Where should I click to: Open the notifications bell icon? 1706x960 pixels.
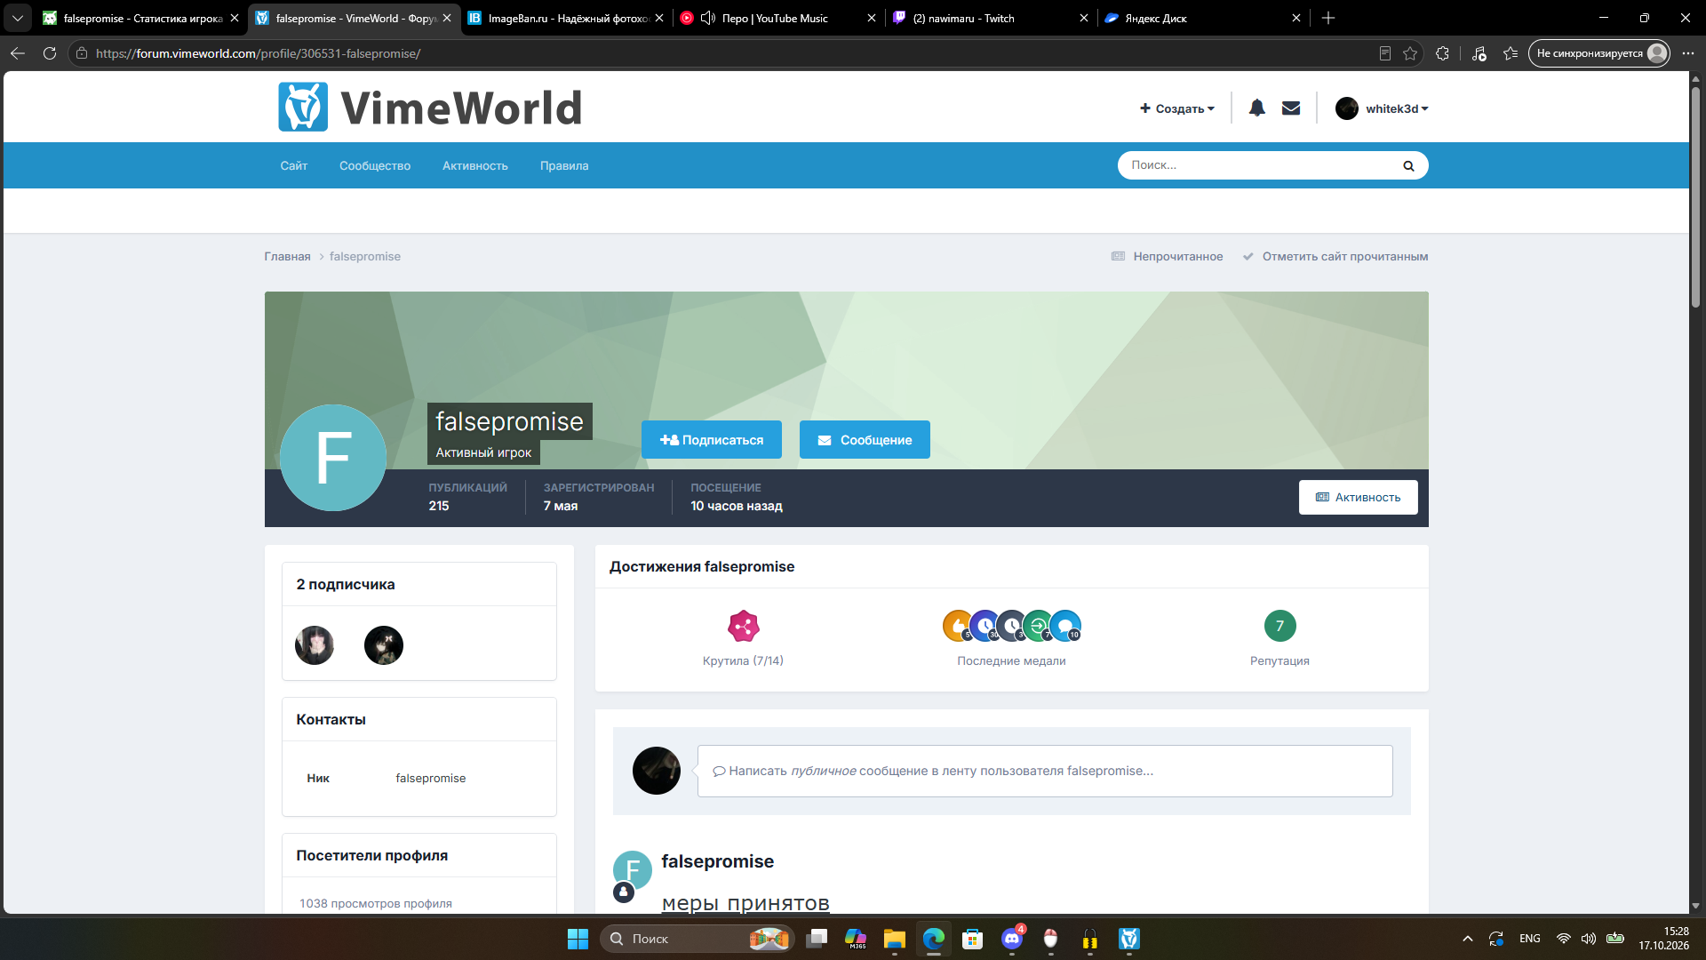click(1256, 108)
